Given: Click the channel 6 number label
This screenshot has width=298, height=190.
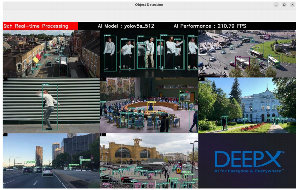Looking at the screenshot, I should (x=200, y=79).
